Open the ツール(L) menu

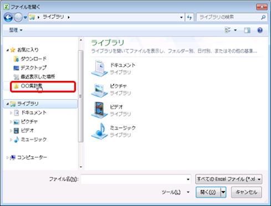(x=175, y=192)
